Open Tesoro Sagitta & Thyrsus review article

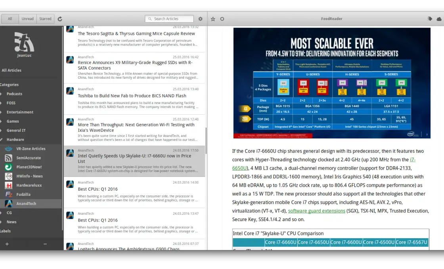[x=135, y=39]
